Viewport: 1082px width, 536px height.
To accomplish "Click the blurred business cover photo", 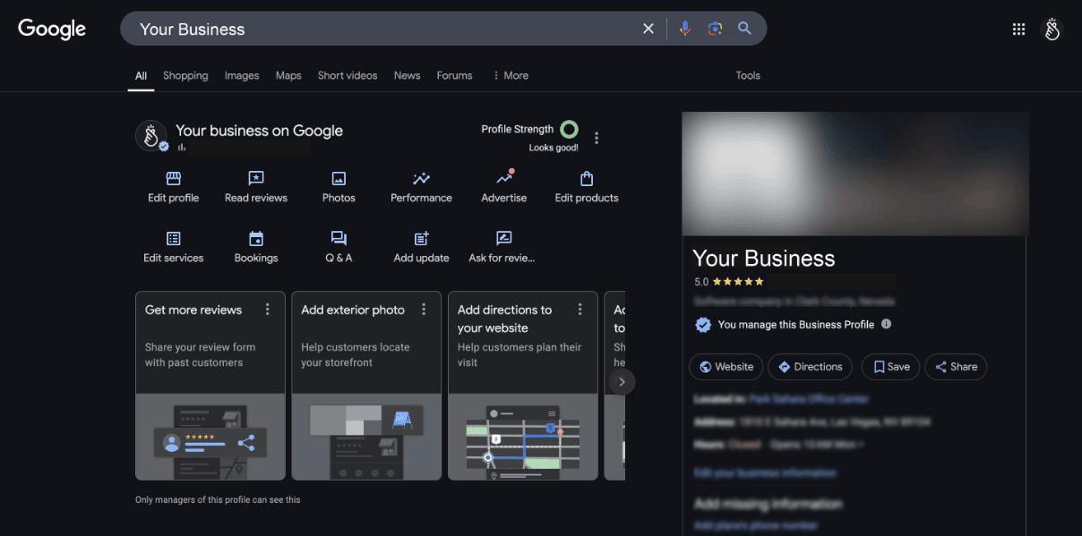I will click(x=855, y=174).
